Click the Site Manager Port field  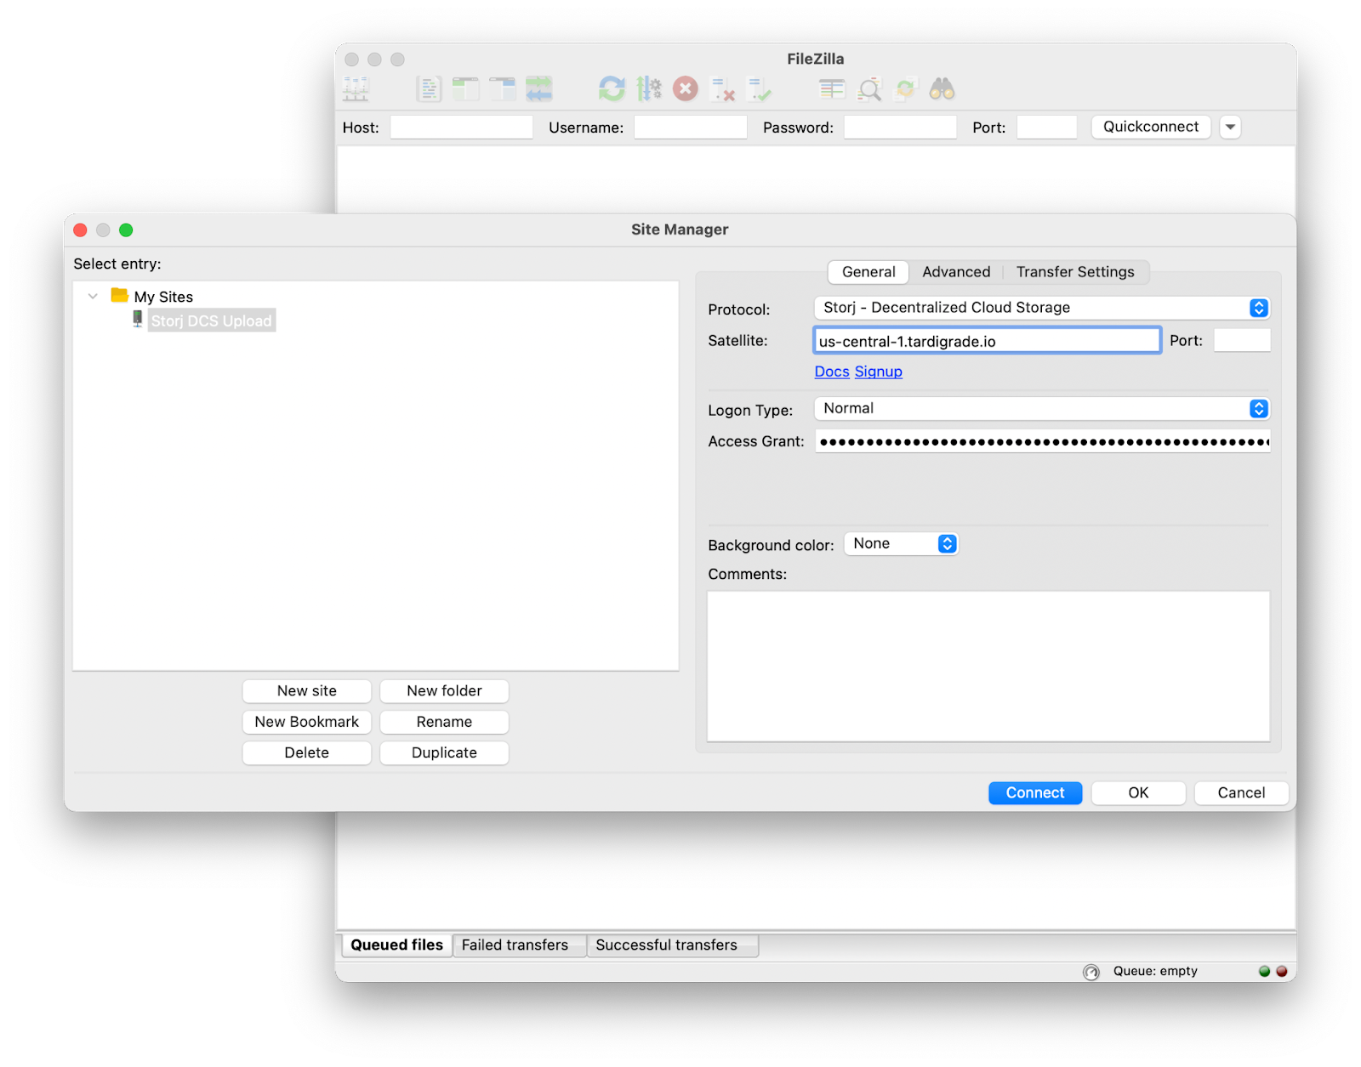point(1241,341)
